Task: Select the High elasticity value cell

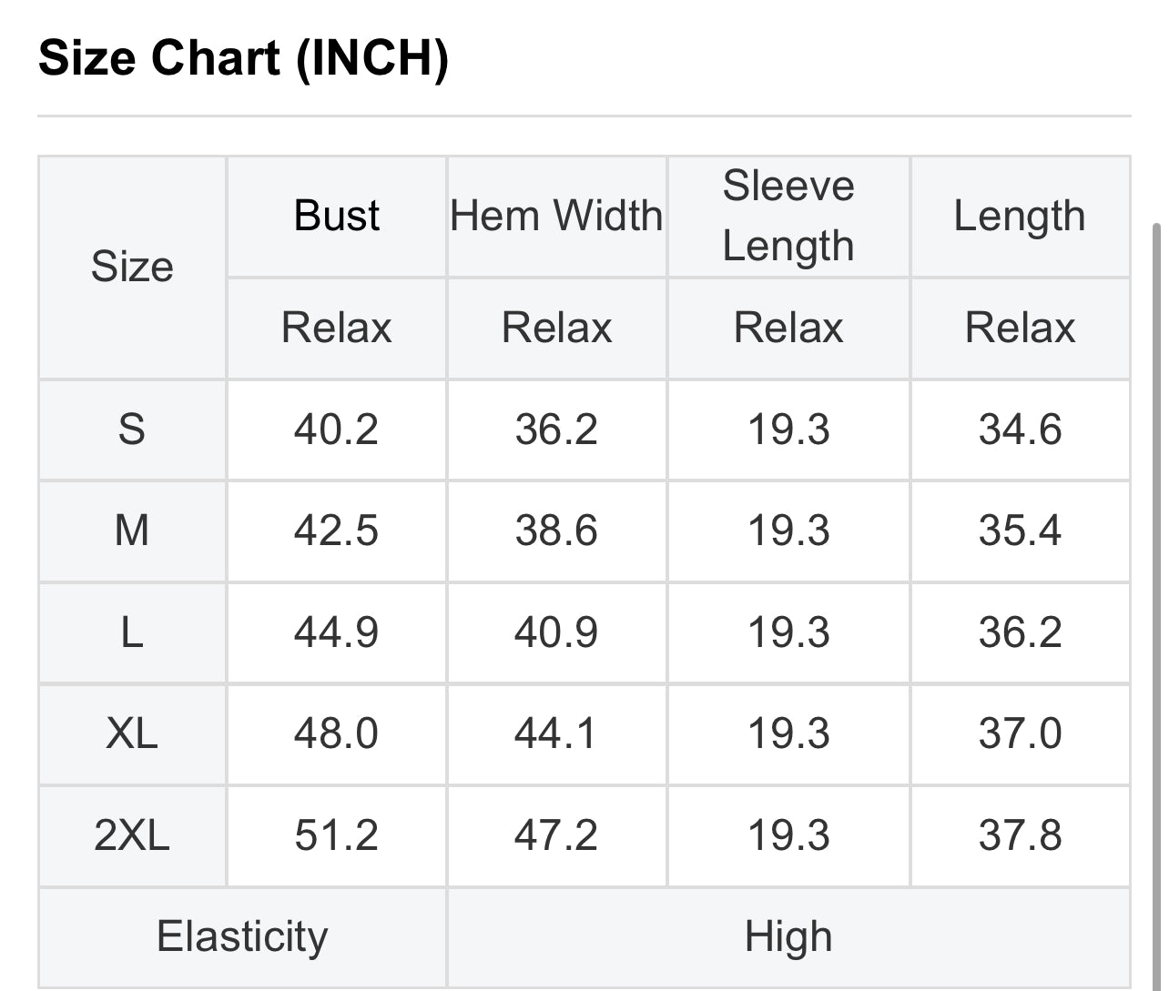Action: (788, 937)
